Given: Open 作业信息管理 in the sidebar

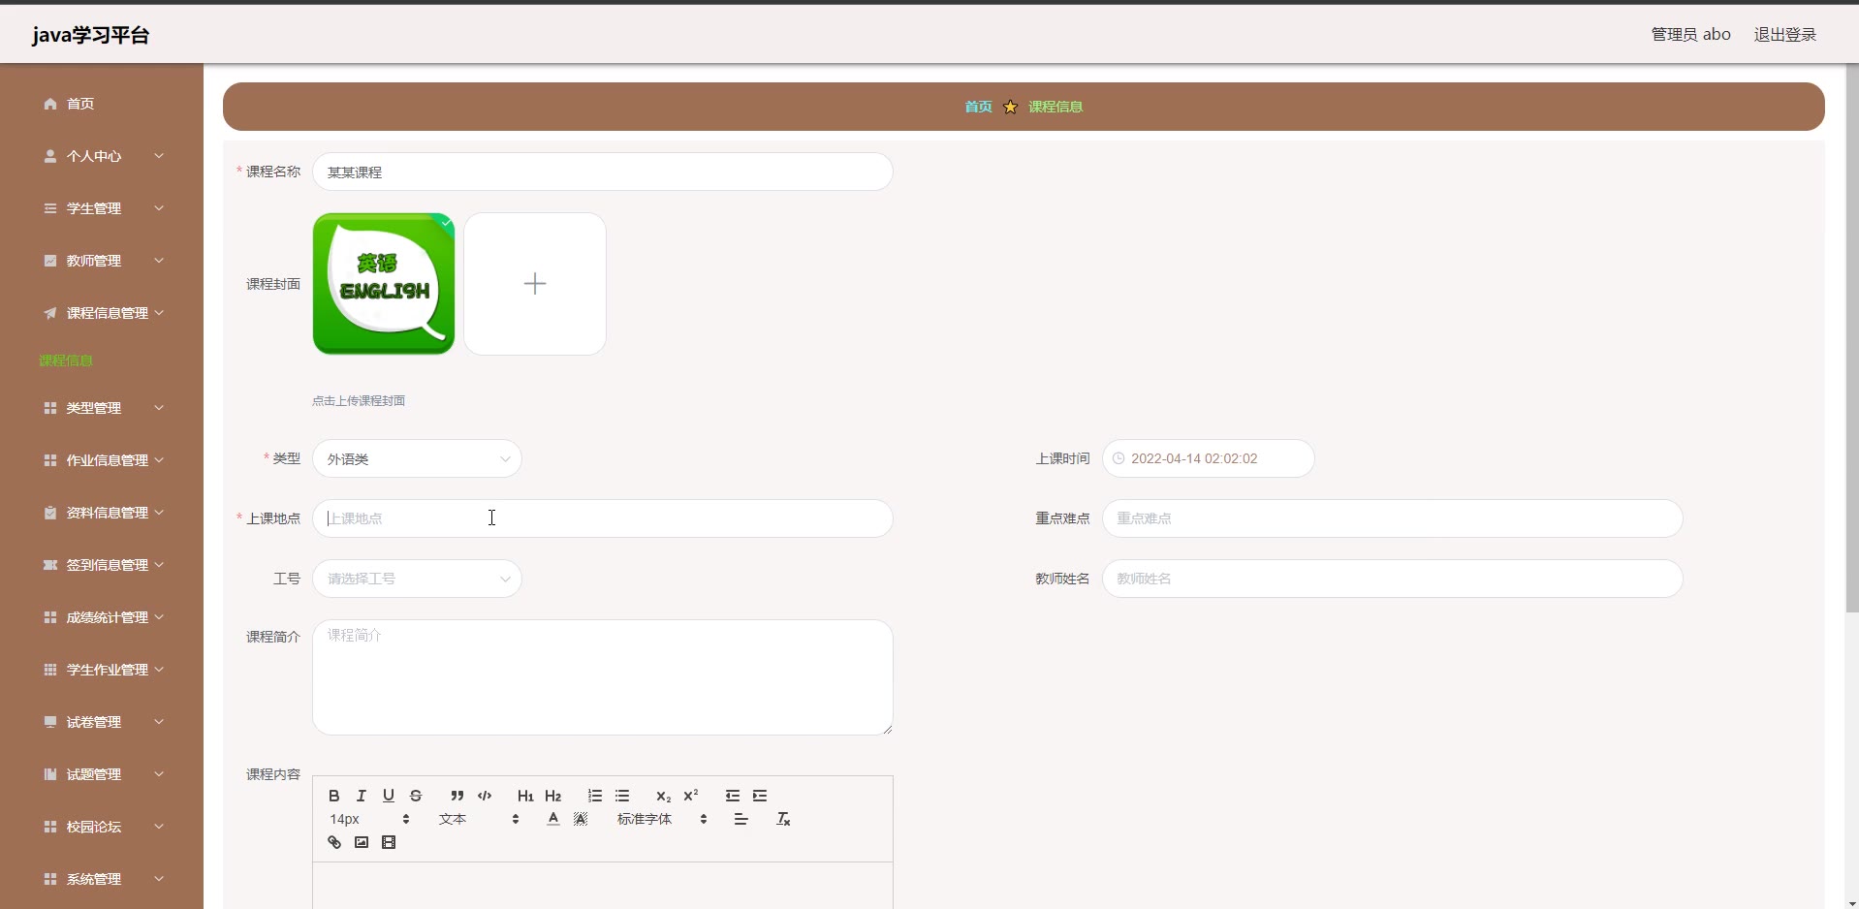Looking at the screenshot, I should [102, 460].
